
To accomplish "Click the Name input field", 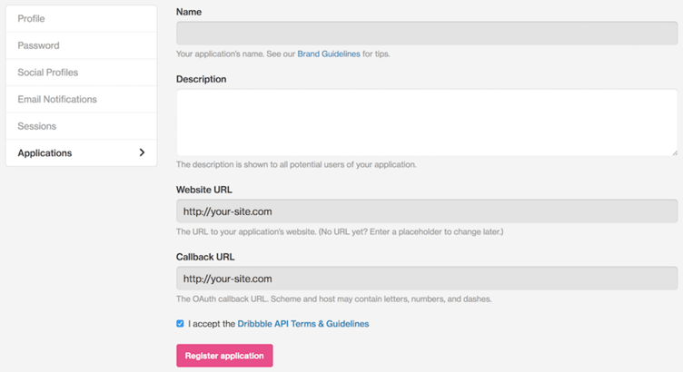I will (427, 33).
